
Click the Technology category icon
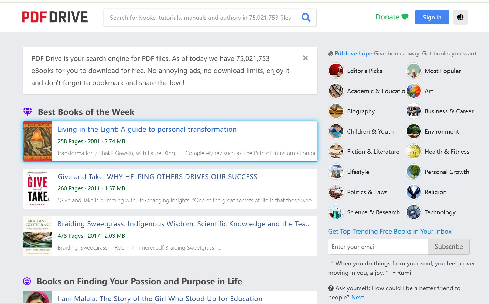click(x=413, y=212)
